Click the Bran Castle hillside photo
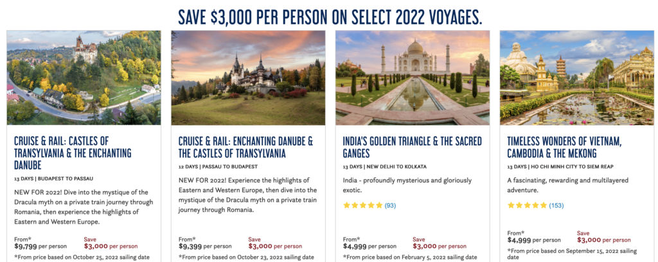658x262 pixels. 84,77
